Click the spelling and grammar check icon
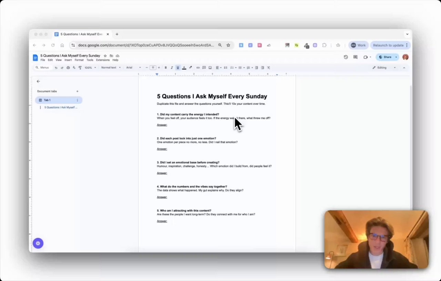Screen dimensions: 441x281 point(74,68)
